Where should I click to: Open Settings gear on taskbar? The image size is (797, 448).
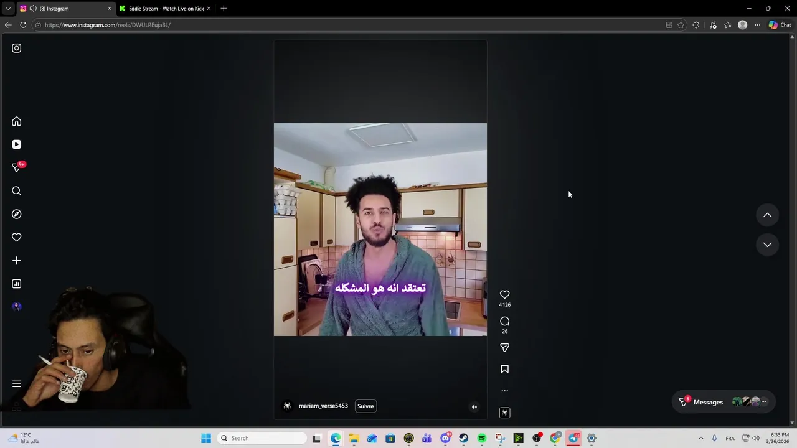point(592,438)
